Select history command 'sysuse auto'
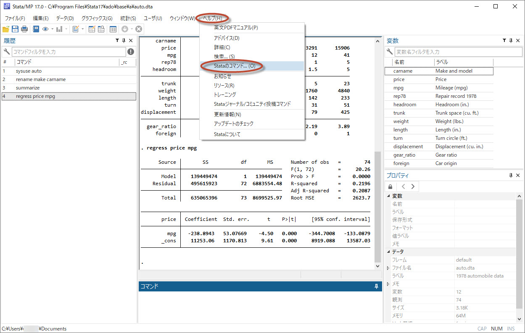The image size is (525, 333). coord(69,71)
